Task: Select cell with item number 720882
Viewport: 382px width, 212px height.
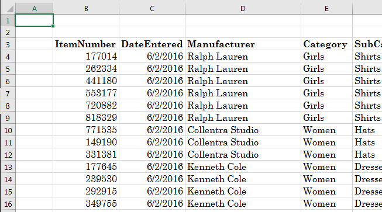Action: tap(86, 106)
